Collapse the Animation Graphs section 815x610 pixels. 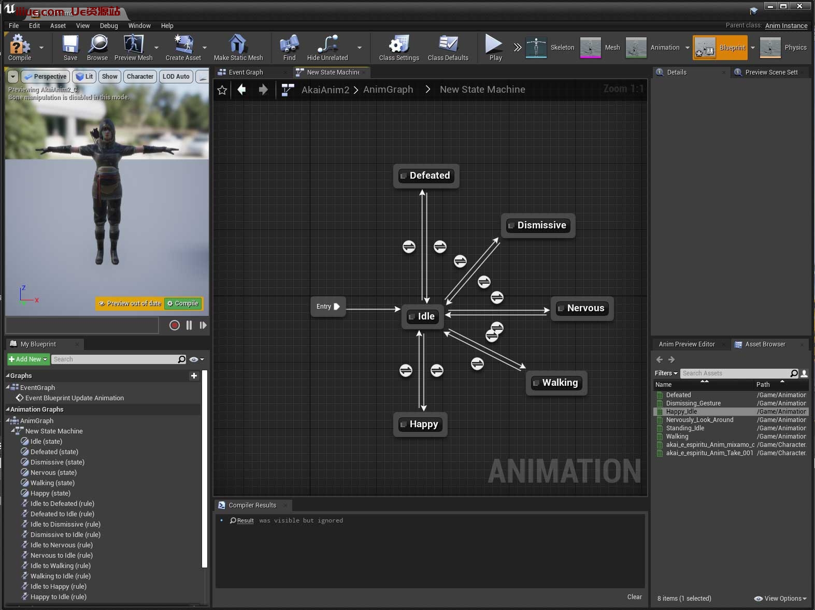[x=8, y=410]
